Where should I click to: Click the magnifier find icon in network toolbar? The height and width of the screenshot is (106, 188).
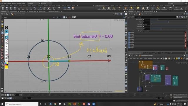click(184, 59)
